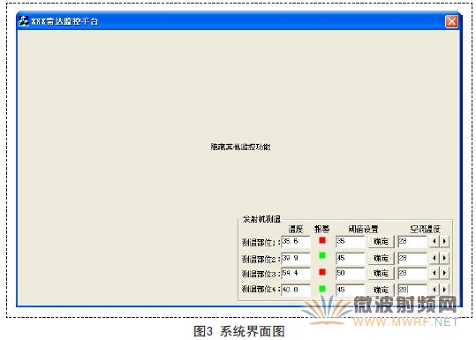
Task: Click the threshold field showing 50 for point 3
Action: click(351, 273)
